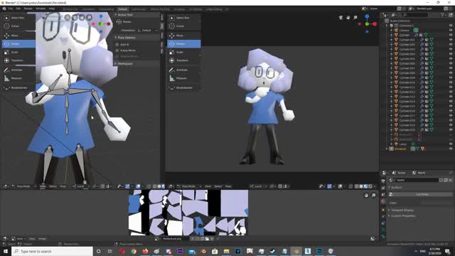455x256 pixels.
Task: Open the File menu
Action: point(11,9)
